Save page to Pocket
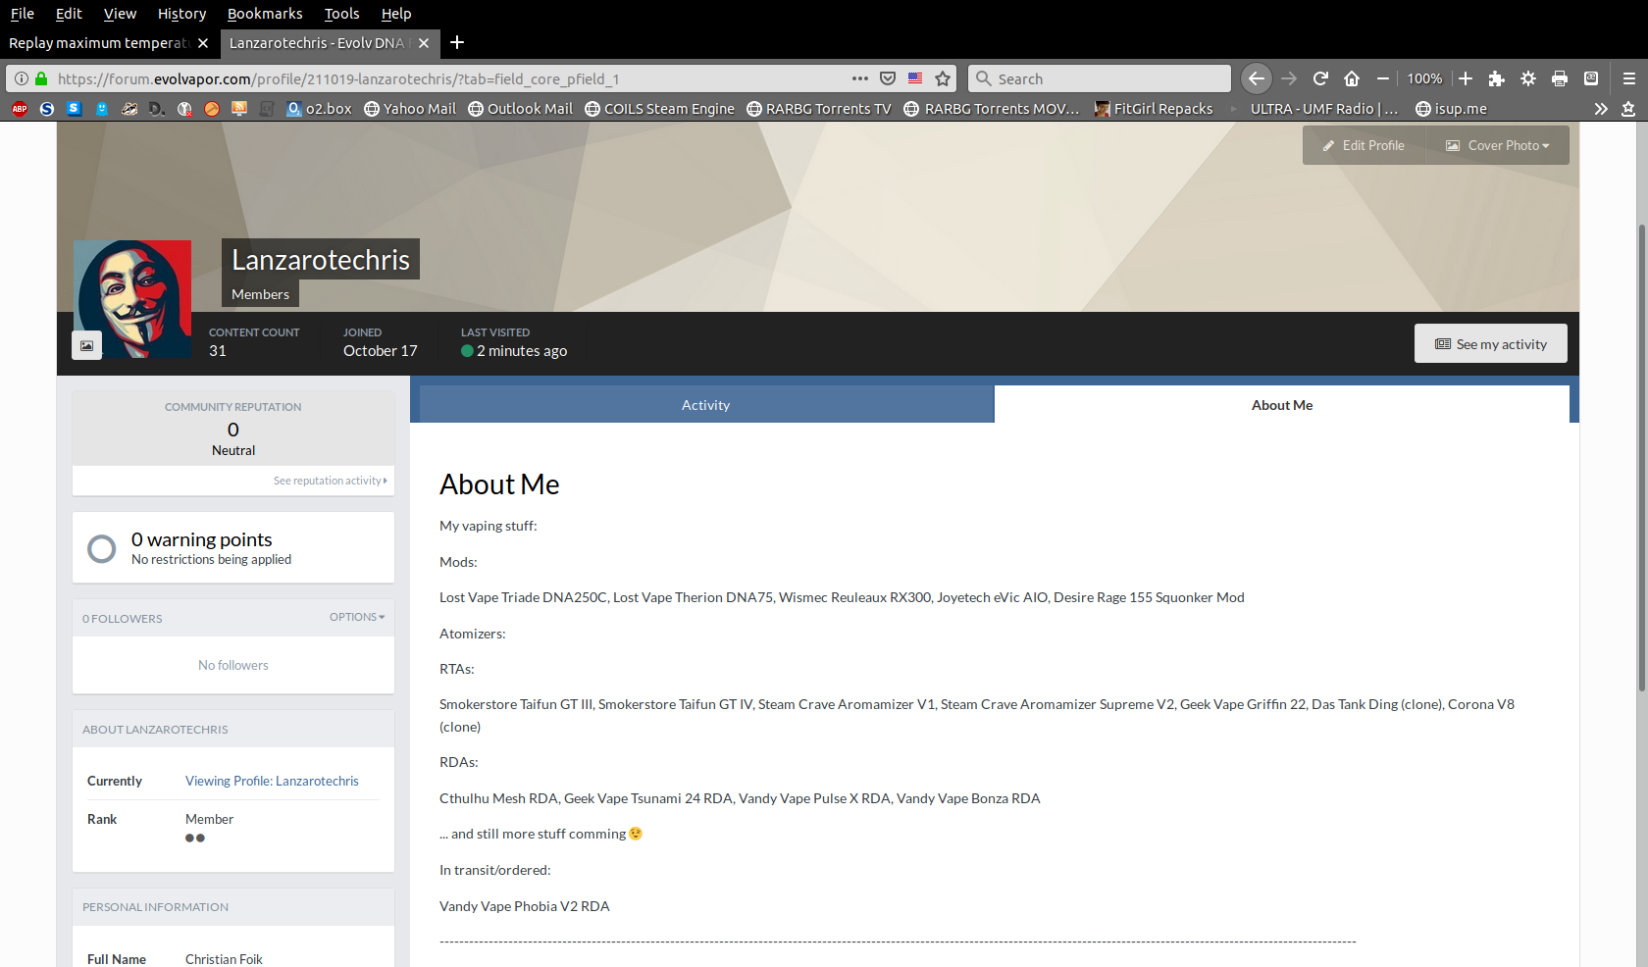The height and width of the screenshot is (967, 1648). pyautogui.click(x=888, y=78)
